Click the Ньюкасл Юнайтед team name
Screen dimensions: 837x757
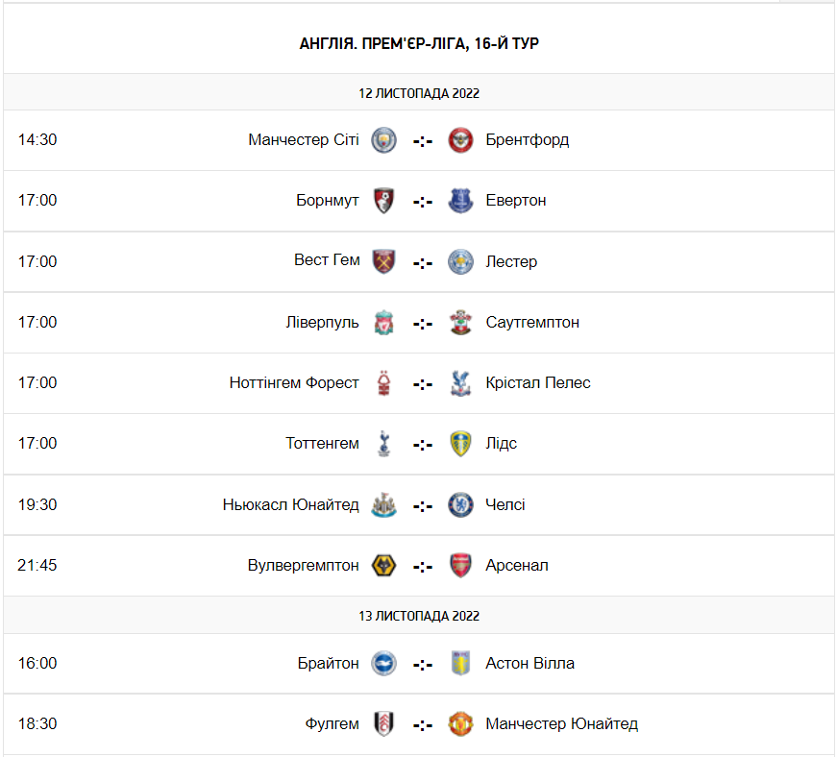click(290, 504)
